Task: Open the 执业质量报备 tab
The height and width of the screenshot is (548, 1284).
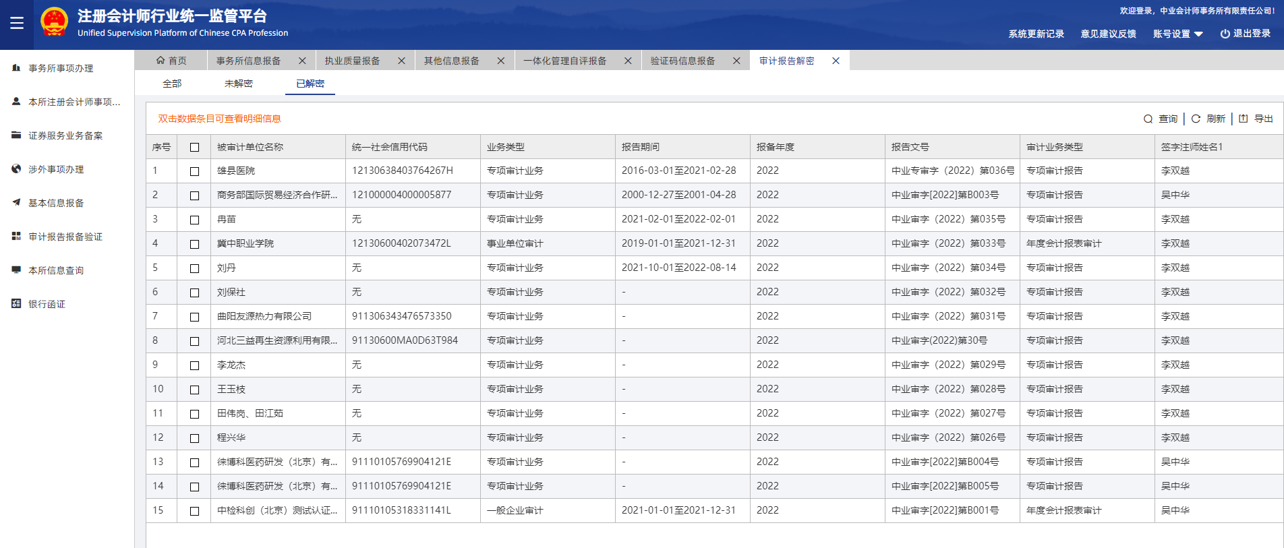Action: click(x=352, y=61)
